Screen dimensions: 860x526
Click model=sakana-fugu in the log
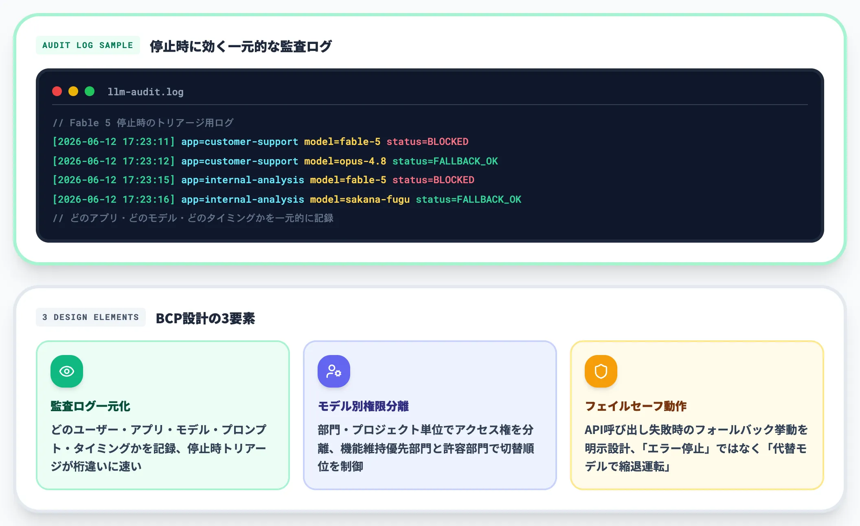(360, 199)
